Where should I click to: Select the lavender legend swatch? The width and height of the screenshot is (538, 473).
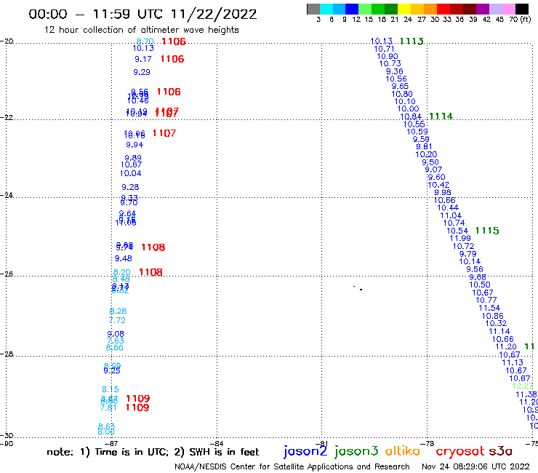coord(495,9)
